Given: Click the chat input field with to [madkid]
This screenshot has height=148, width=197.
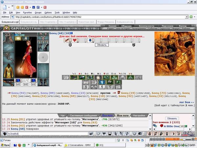Looking at the screenshot, I should (x=48, y=134).
